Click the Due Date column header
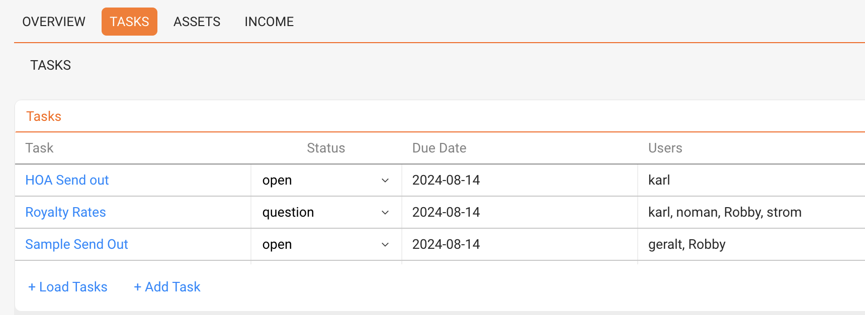The image size is (865, 315). pos(439,148)
